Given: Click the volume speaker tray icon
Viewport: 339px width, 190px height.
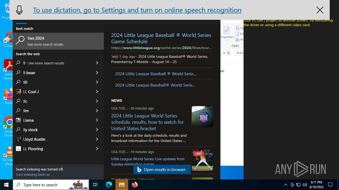Looking at the screenshot, I should 305,185.
